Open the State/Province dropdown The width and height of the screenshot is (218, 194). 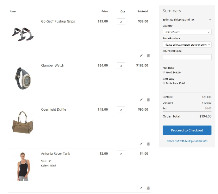click(x=187, y=45)
